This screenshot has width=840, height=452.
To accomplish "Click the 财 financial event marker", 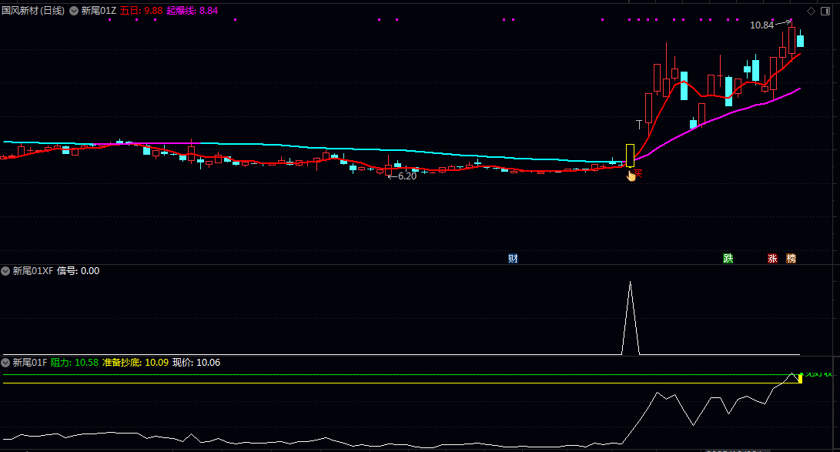I will (x=513, y=258).
